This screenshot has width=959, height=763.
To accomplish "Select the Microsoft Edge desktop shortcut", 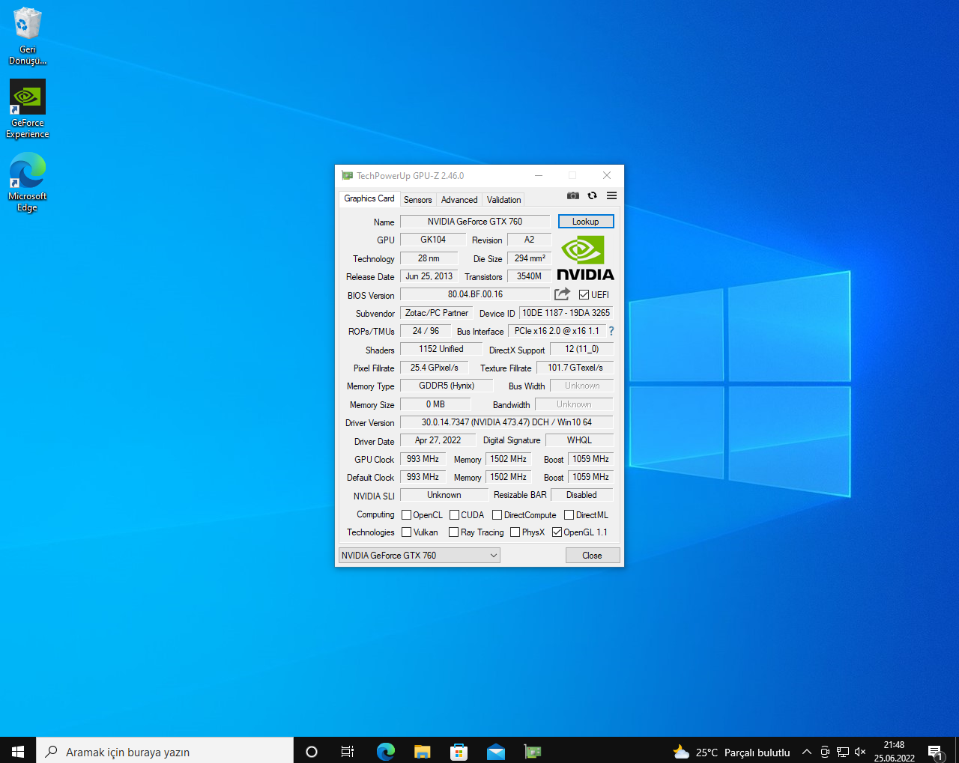I will [28, 183].
